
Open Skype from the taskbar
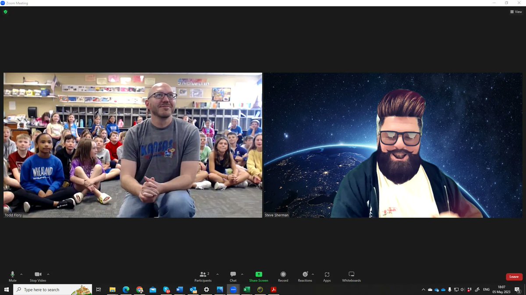tap(166, 289)
